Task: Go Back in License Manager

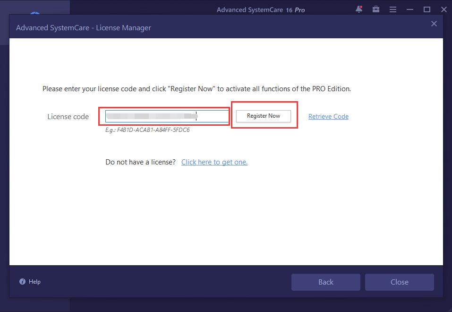Action: pos(326,282)
